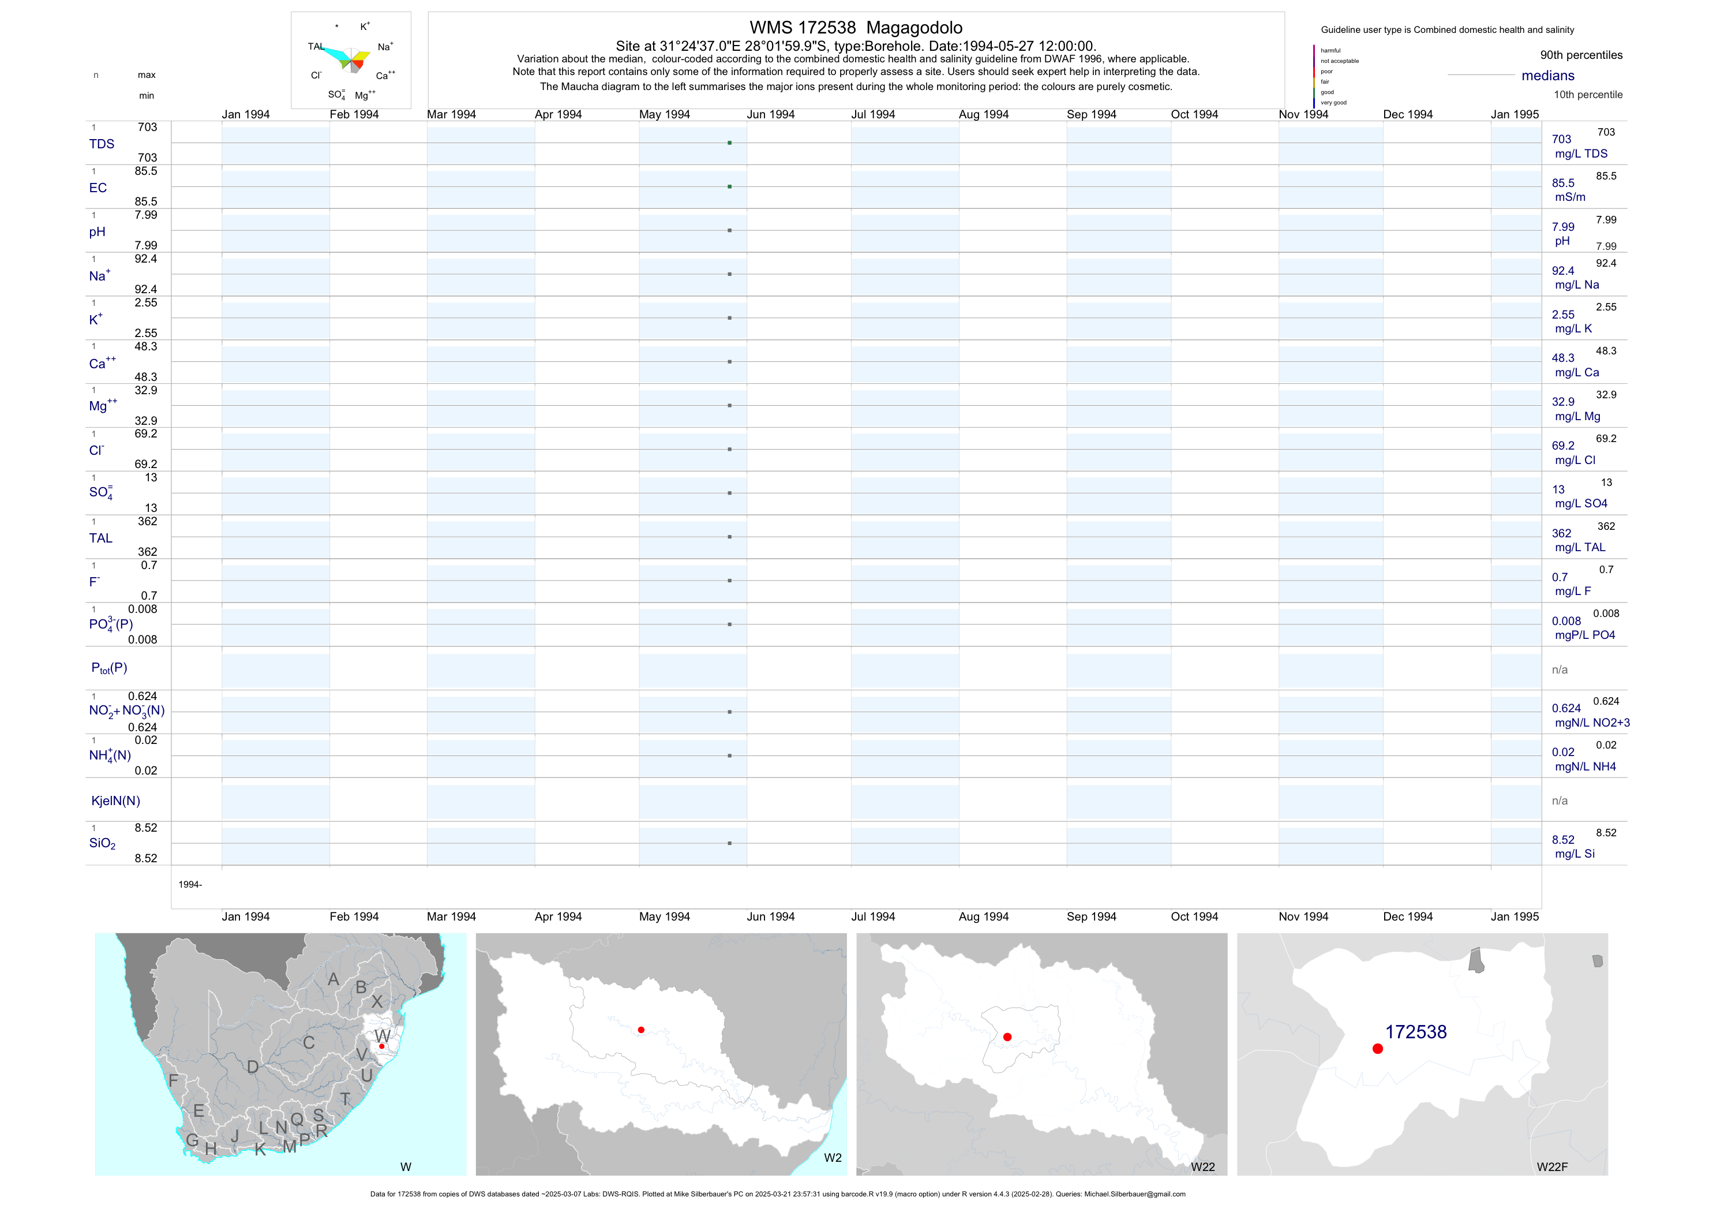Click the red dot on the W22 catchment map
This screenshot has width=1713, height=1212.
point(1007,1037)
